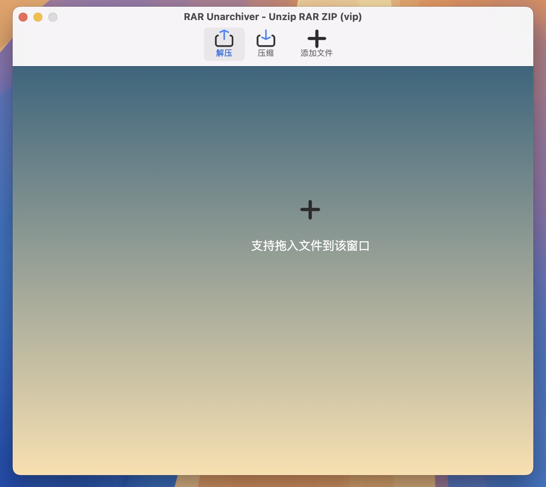Click the large plus icon in drop area
The height and width of the screenshot is (487, 546).
310,210
